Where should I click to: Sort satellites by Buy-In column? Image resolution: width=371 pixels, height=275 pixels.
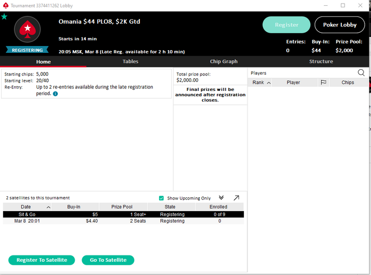point(75,207)
